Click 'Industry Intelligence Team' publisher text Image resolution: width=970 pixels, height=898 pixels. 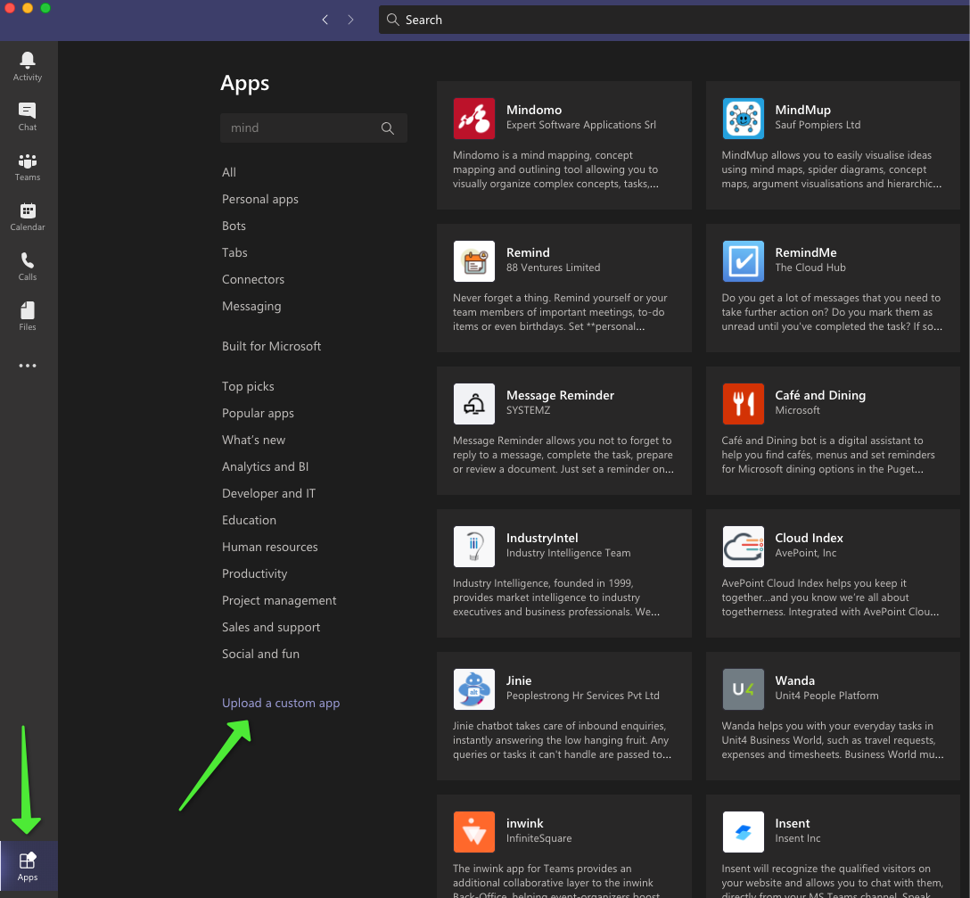pyautogui.click(x=568, y=553)
